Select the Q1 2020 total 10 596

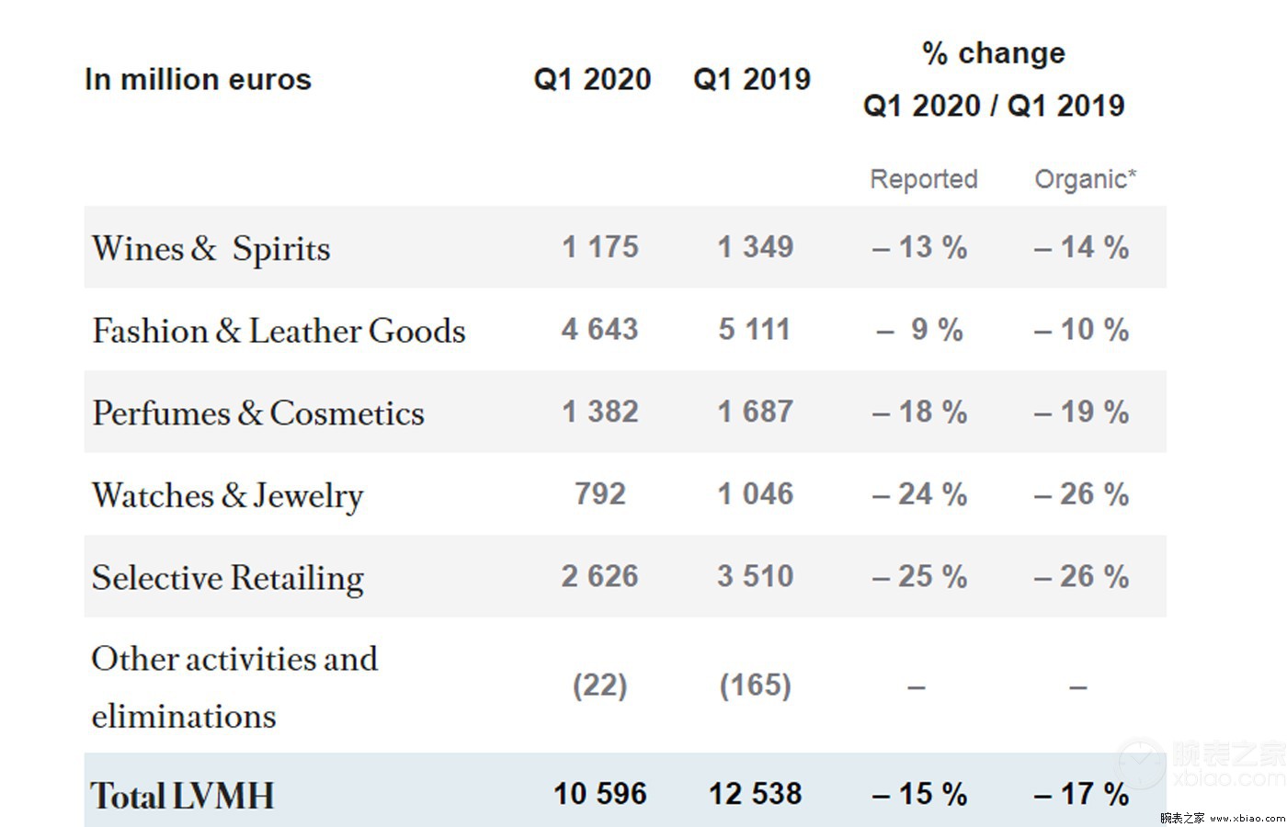click(600, 794)
